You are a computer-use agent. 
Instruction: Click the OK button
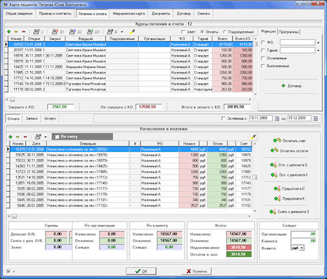point(141,271)
